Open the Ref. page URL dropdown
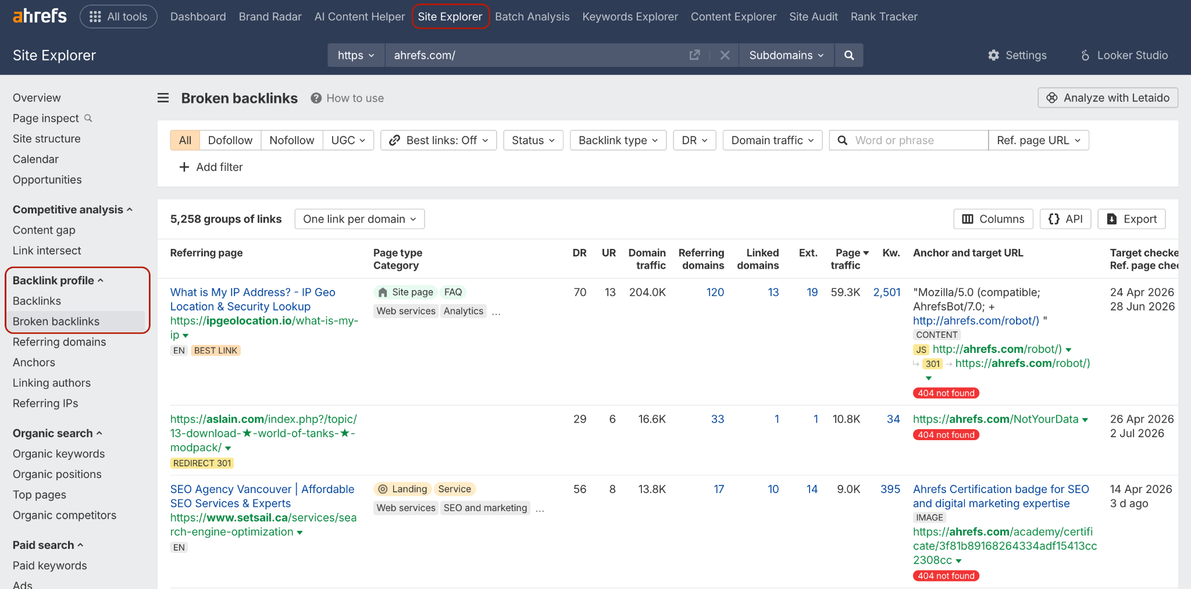The image size is (1191, 589). [1039, 140]
